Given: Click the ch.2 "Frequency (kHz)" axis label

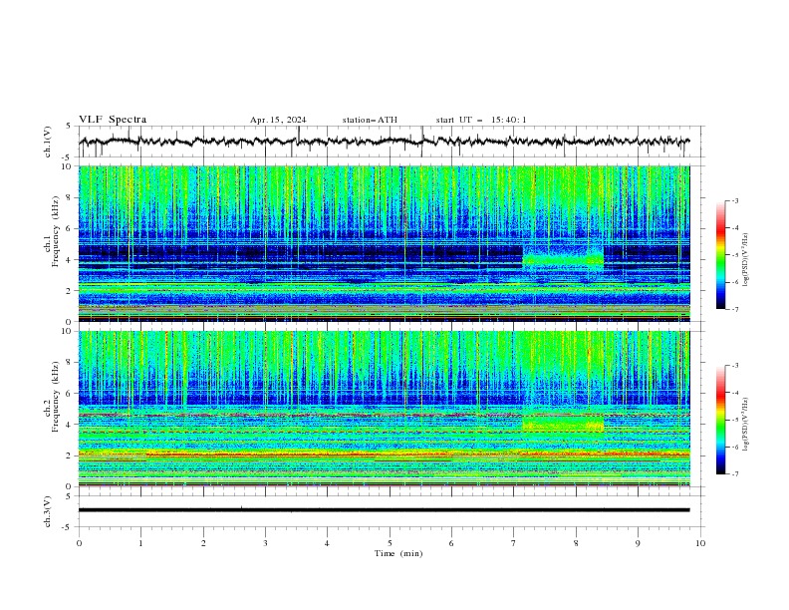Looking at the screenshot, I should 56,397.
